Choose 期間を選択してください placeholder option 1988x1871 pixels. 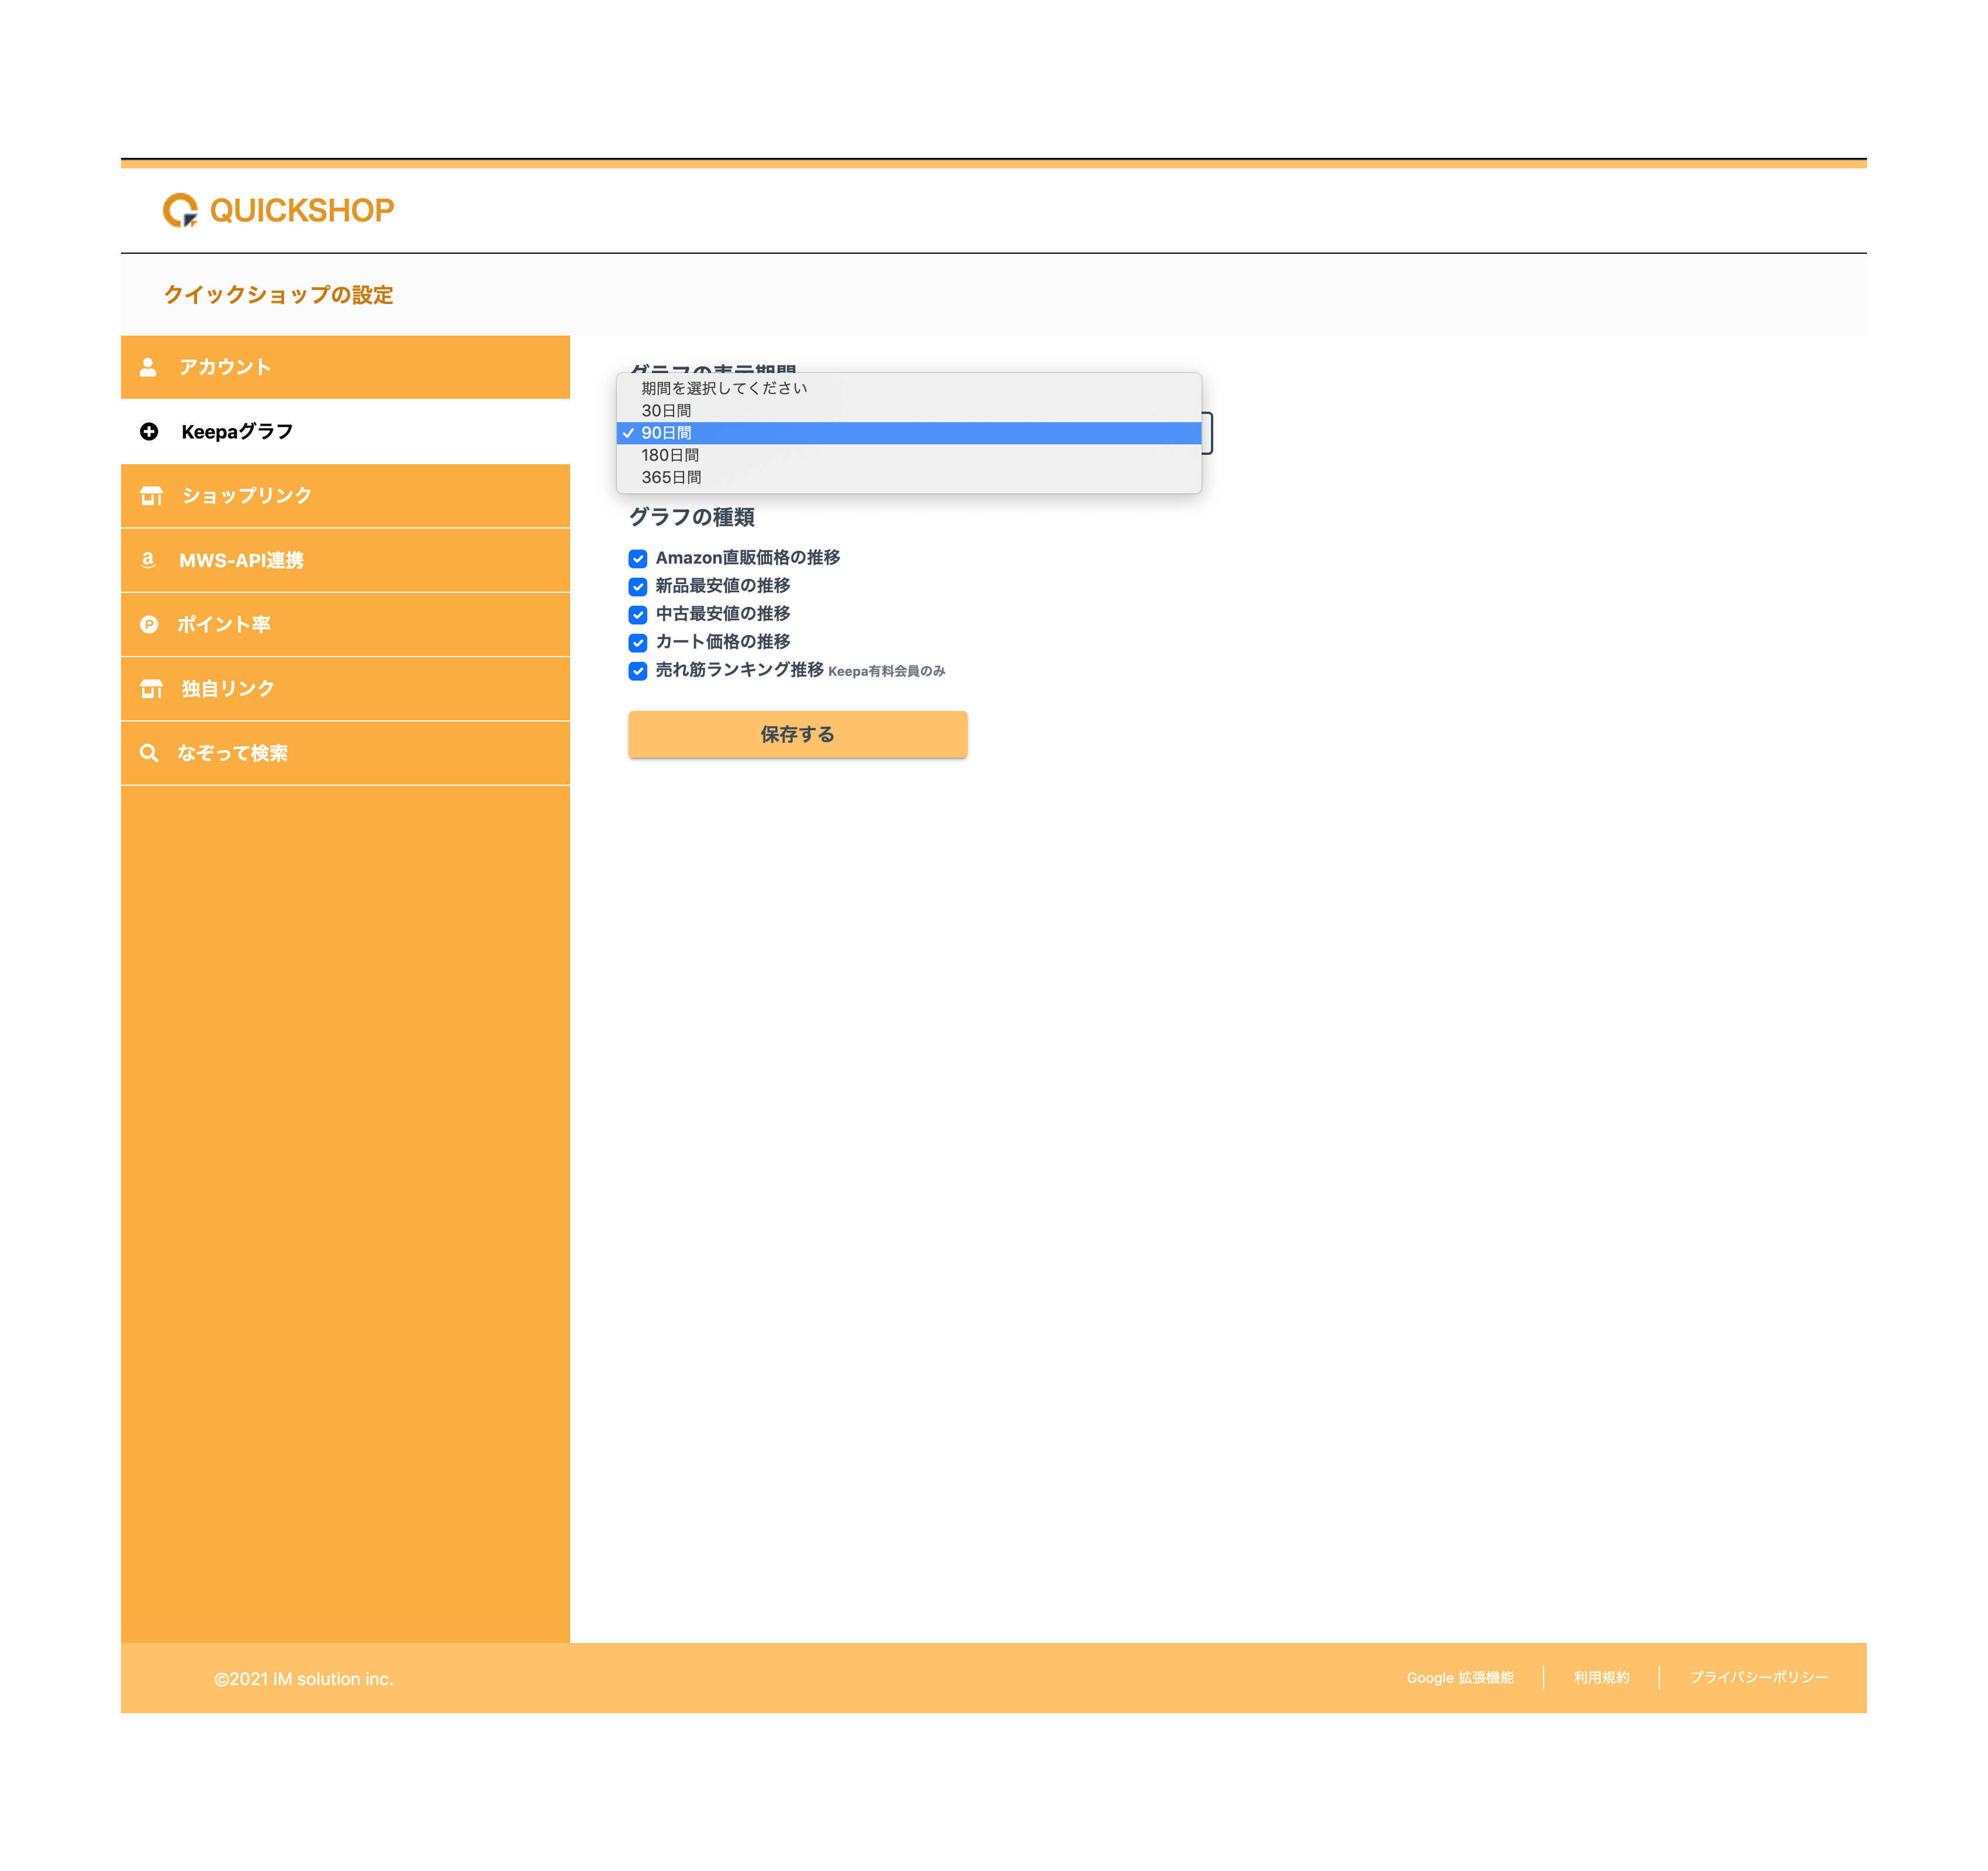pyautogui.click(x=909, y=388)
